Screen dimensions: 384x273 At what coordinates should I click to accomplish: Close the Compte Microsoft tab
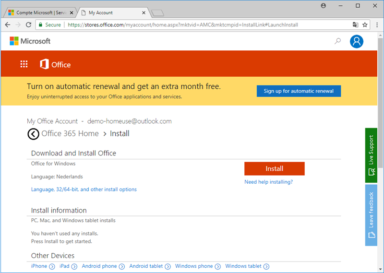pyautogui.click(x=72, y=13)
